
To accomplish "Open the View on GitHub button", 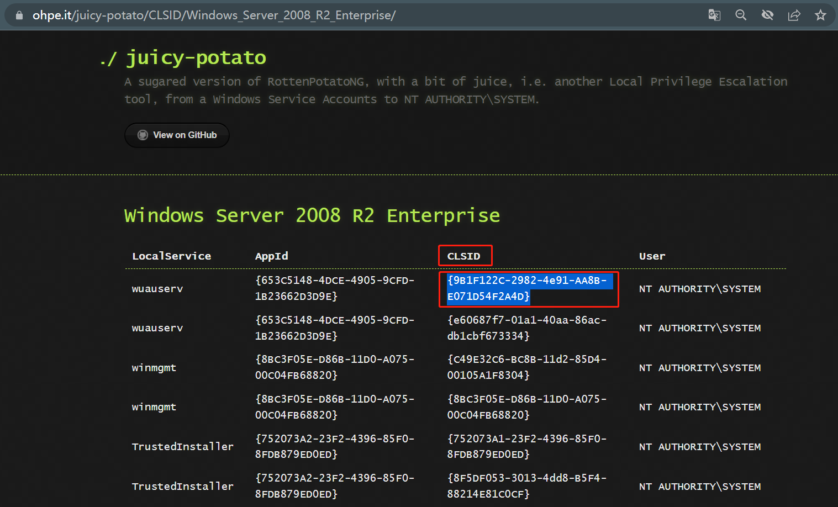I will click(x=177, y=135).
